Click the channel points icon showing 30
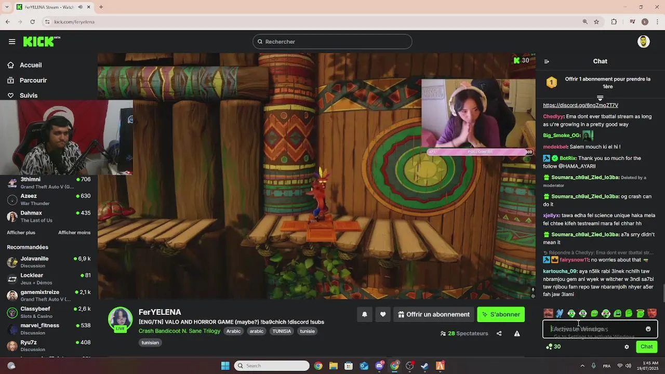 point(553,346)
